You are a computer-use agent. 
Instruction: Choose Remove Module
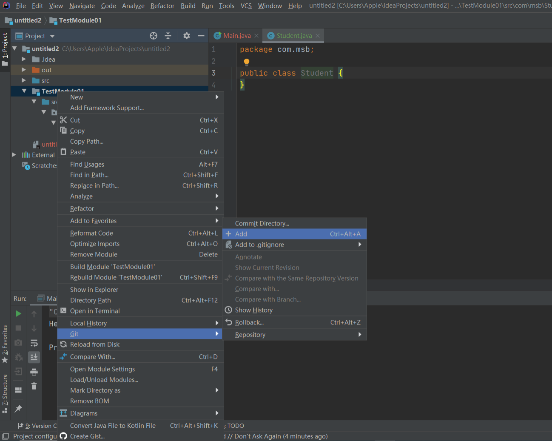(x=140, y=254)
